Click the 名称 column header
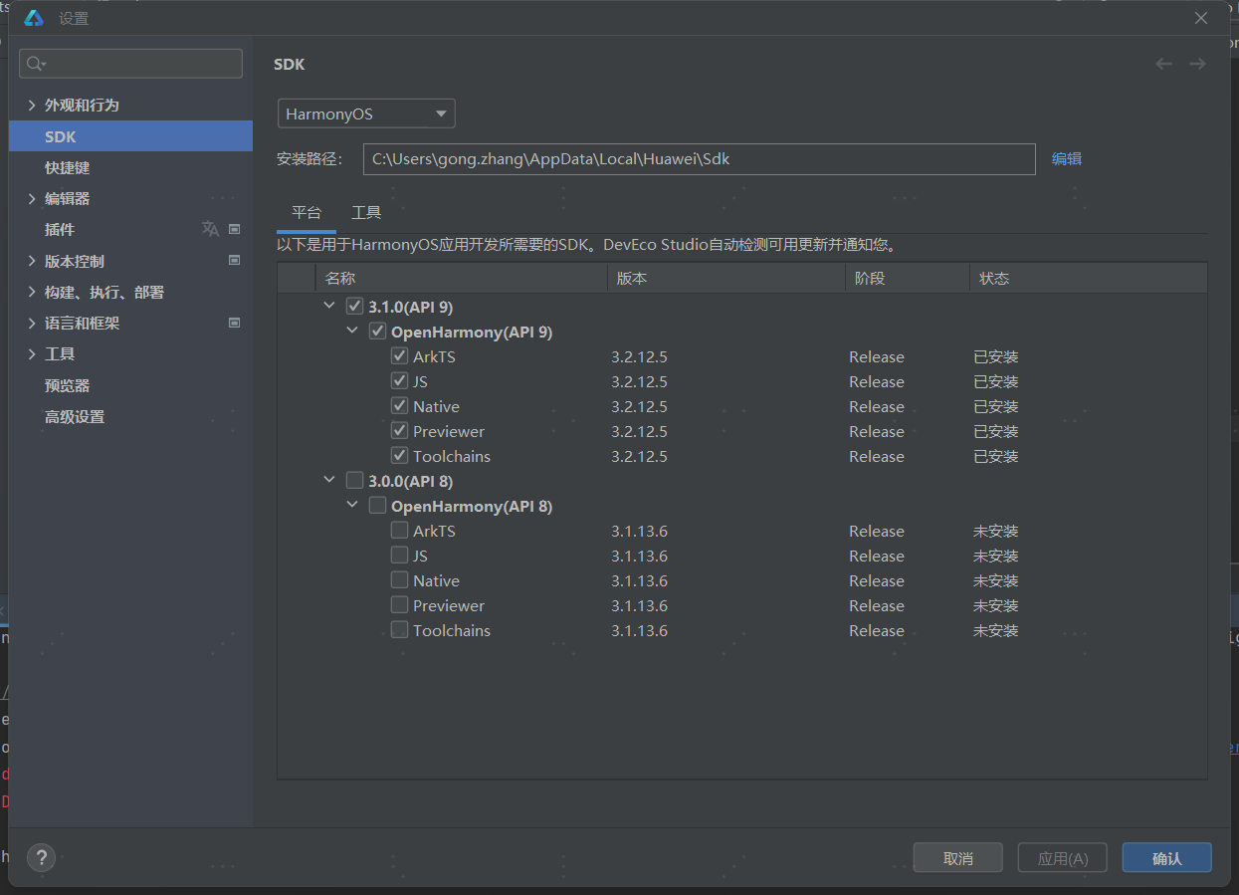Viewport: 1239px width, 895px height. pos(461,278)
